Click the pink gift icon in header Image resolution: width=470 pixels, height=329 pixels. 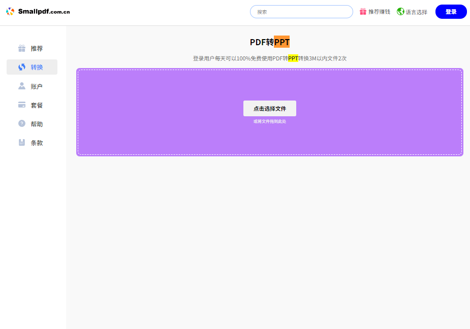363,11
